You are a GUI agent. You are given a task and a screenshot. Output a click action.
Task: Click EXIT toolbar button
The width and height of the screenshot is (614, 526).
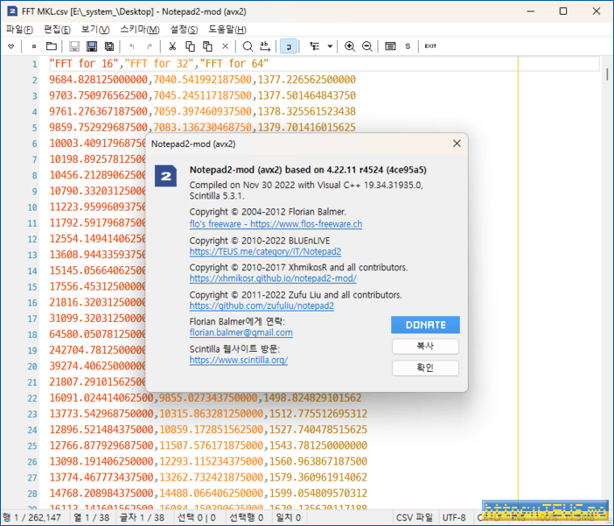click(x=430, y=46)
